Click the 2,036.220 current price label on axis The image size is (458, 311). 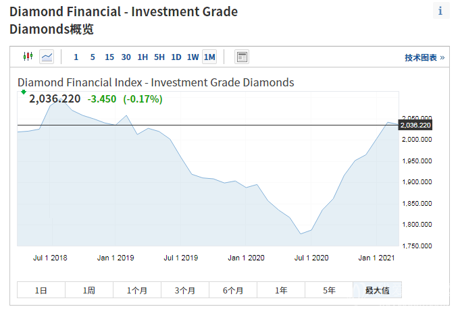(x=415, y=125)
